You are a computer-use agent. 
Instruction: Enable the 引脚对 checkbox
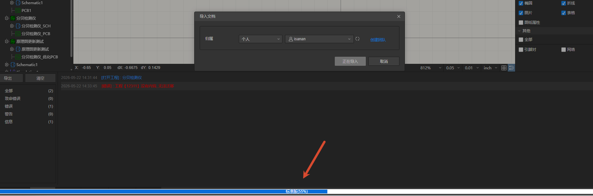[521, 50]
